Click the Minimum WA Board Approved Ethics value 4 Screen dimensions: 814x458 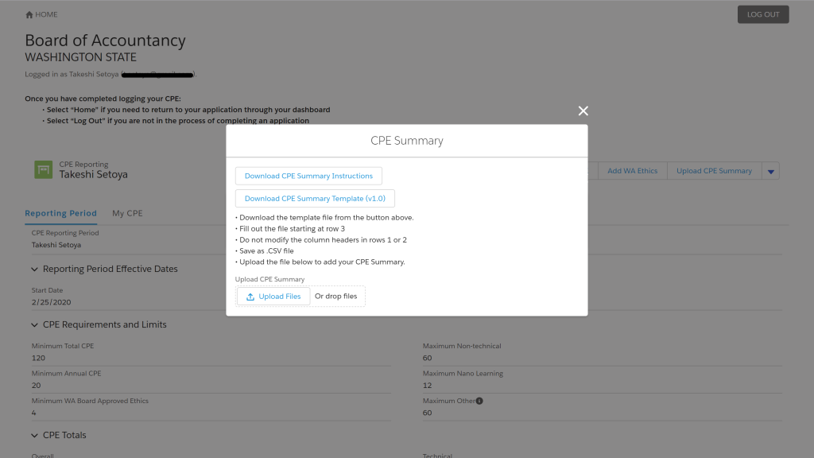coord(33,413)
